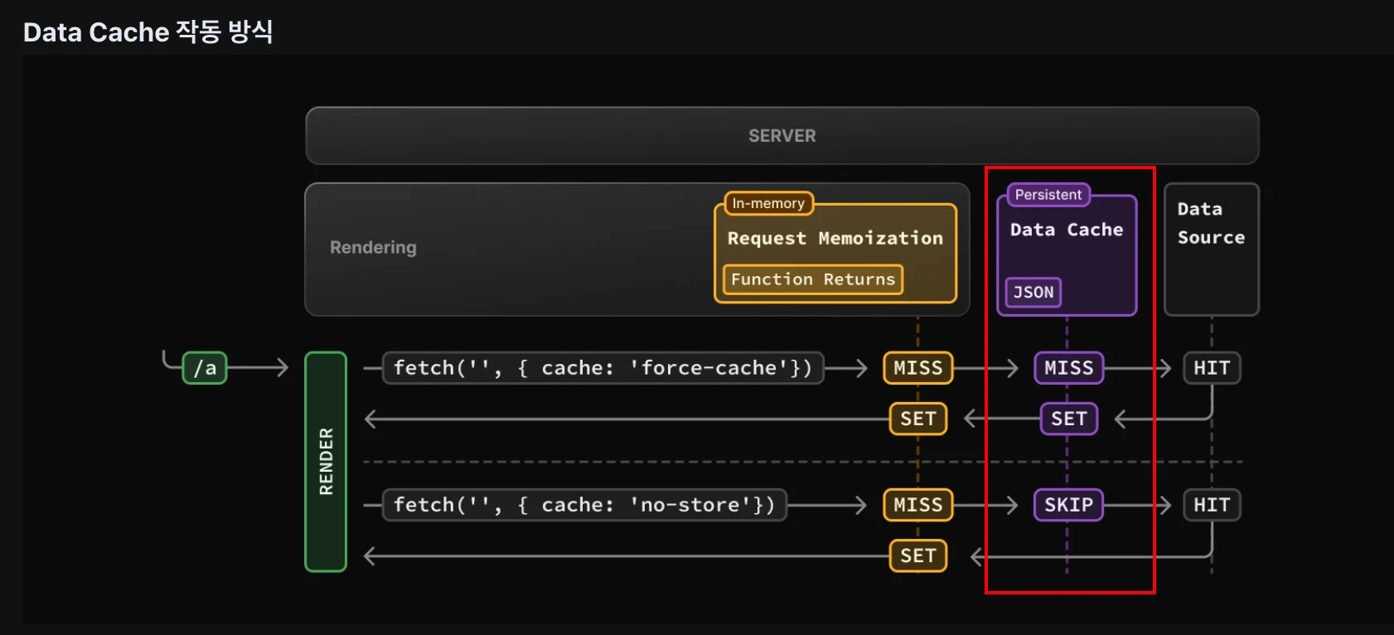
Task: Click the "Data Cache 작동 방식" heading
Action: point(148,32)
